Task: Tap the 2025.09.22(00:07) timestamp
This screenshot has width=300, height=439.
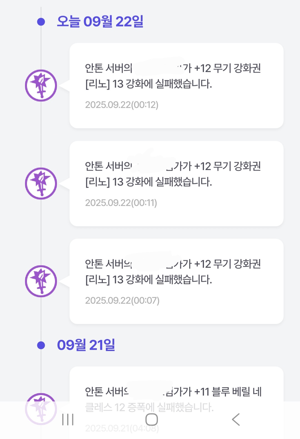Action: click(122, 301)
